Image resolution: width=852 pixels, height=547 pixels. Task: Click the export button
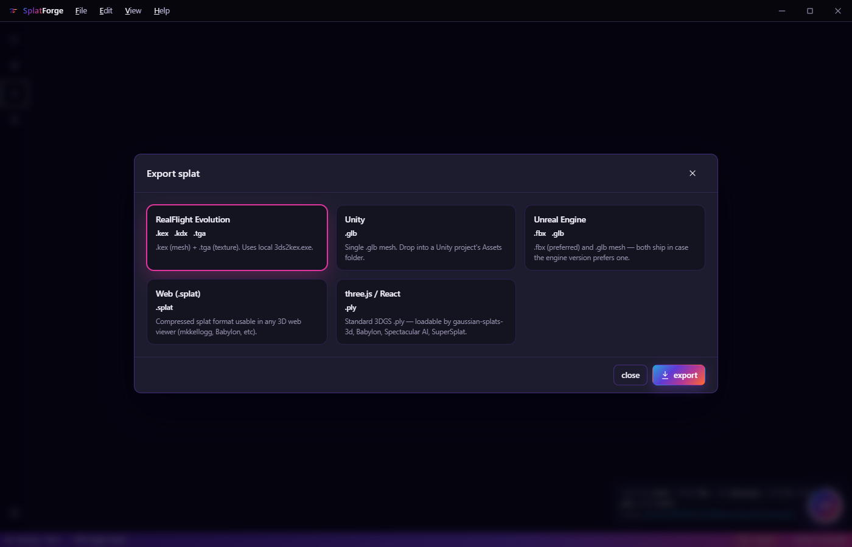(679, 375)
